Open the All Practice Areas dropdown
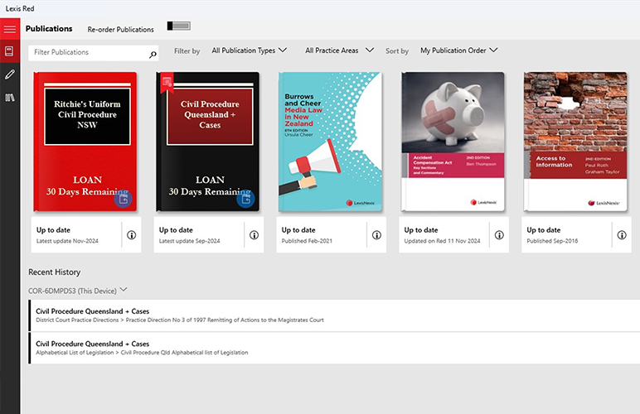640x414 pixels. click(x=337, y=51)
